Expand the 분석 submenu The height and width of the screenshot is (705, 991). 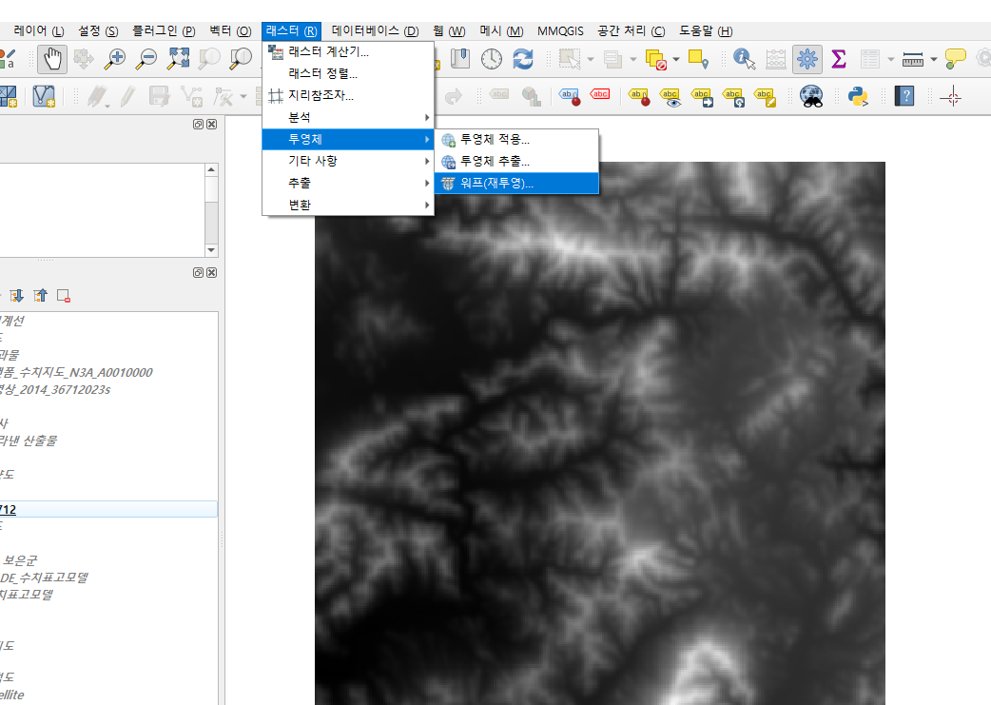[x=348, y=117]
